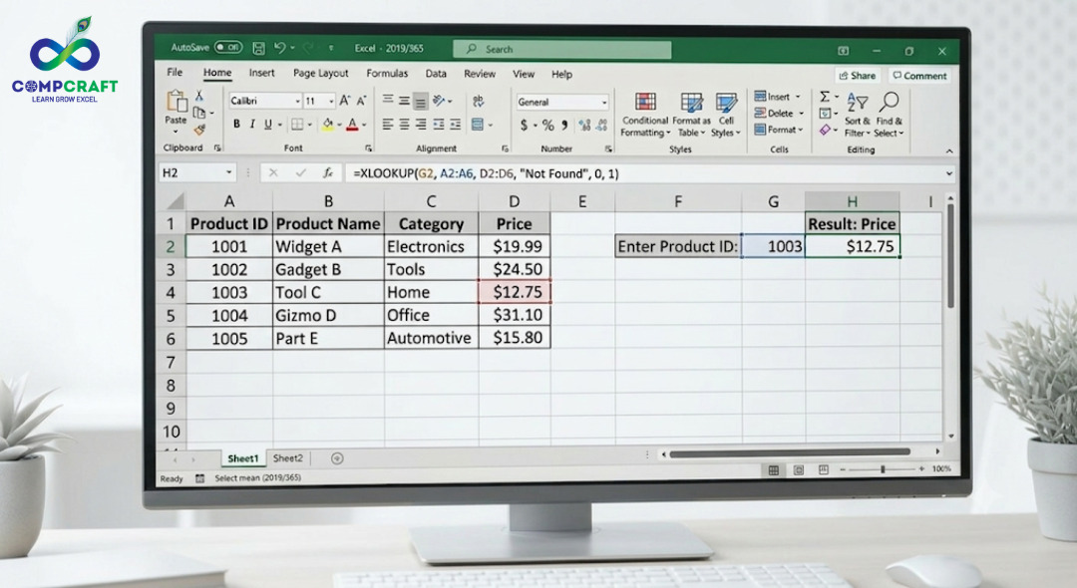Click the Delete cells button

pyautogui.click(x=779, y=114)
